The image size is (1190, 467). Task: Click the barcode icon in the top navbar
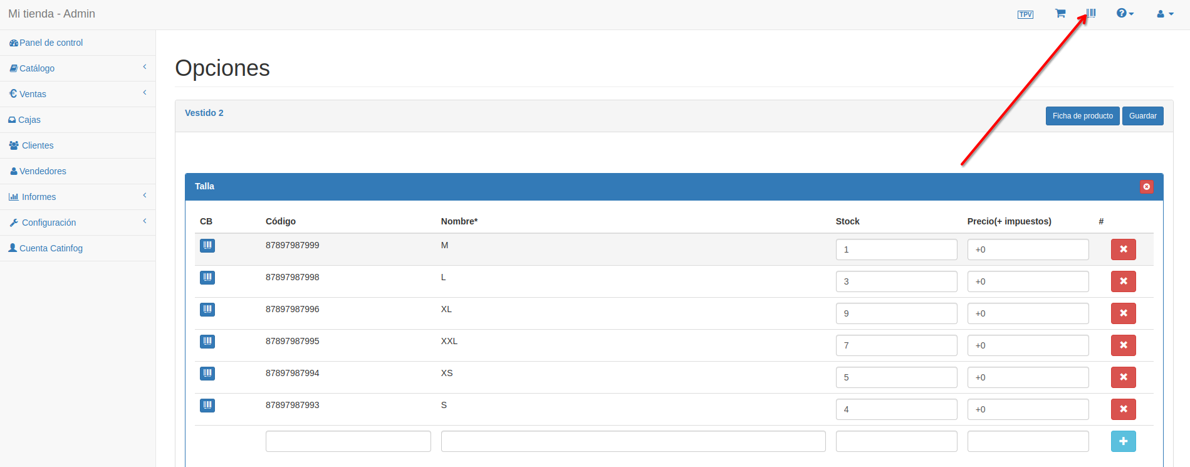[1091, 13]
